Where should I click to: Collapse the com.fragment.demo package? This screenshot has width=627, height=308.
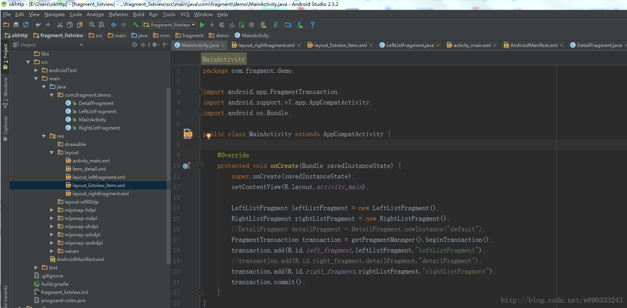tap(51, 95)
